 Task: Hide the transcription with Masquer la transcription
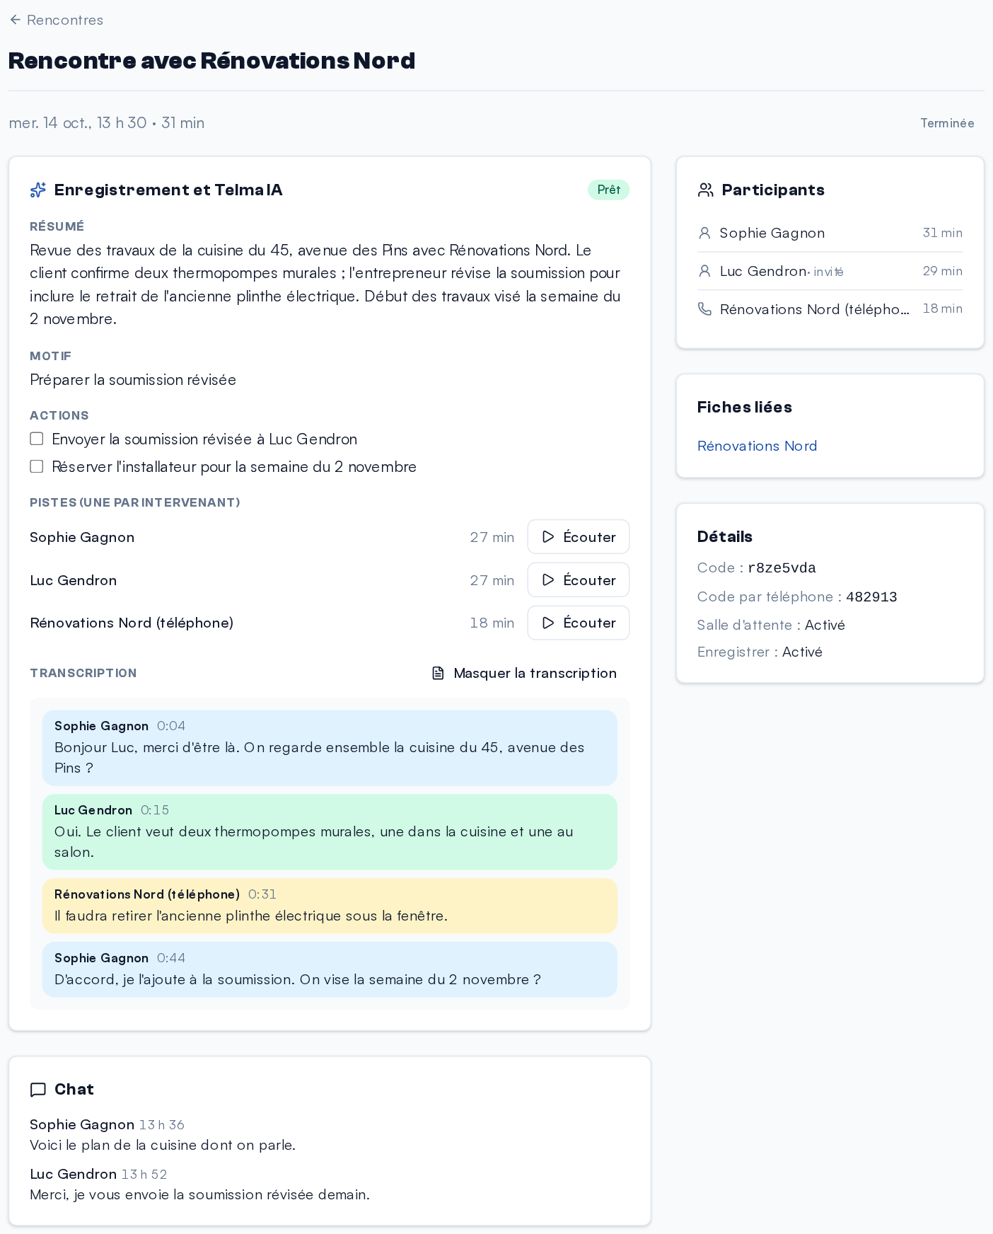524,673
